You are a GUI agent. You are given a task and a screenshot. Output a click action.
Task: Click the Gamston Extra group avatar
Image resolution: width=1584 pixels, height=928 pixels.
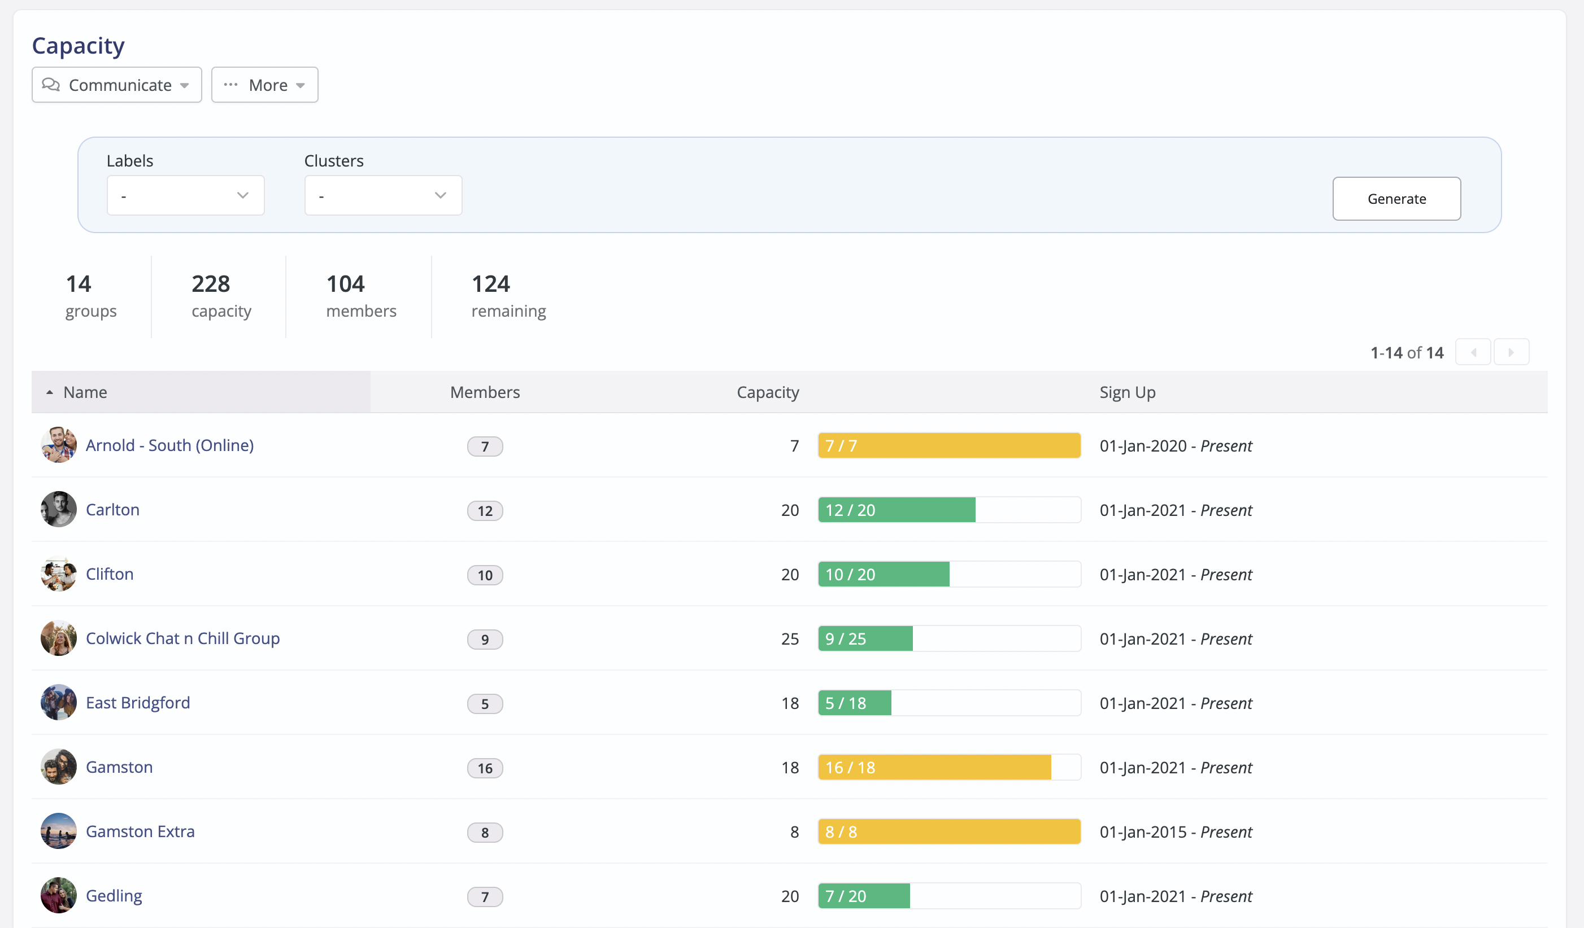click(x=58, y=831)
